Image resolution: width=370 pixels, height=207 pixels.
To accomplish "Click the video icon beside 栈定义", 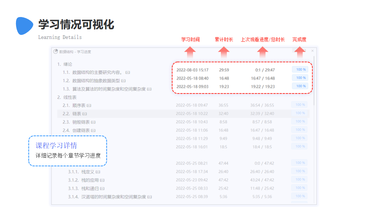I will 98,172.
